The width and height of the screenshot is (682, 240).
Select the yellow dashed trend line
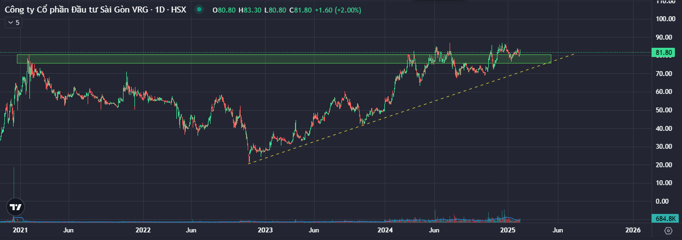click(x=411, y=108)
